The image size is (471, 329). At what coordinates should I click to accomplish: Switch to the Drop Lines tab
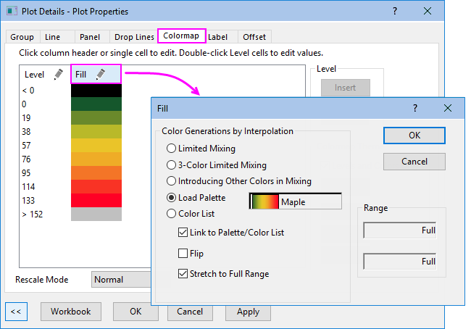[x=133, y=36]
